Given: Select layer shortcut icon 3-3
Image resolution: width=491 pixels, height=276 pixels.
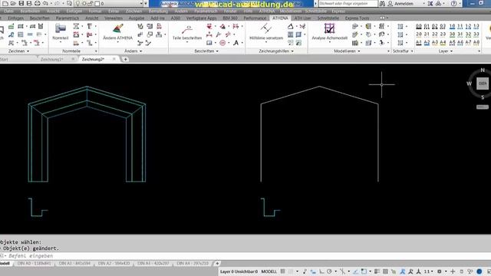Looking at the screenshot, I should coord(476,34).
